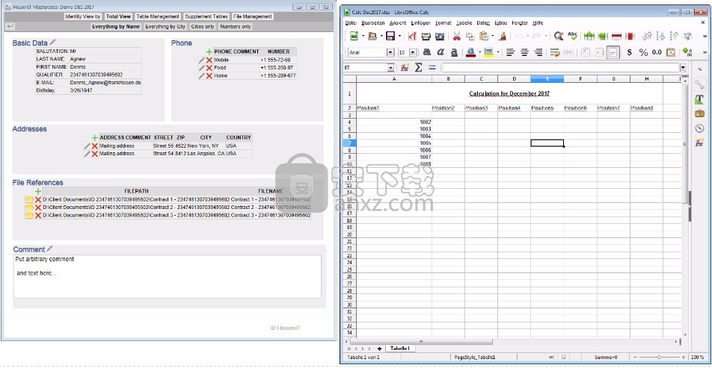The width and height of the screenshot is (712, 368).
Task: Apply AutoFilter funnel icon
Action: (x=688, y=37)
